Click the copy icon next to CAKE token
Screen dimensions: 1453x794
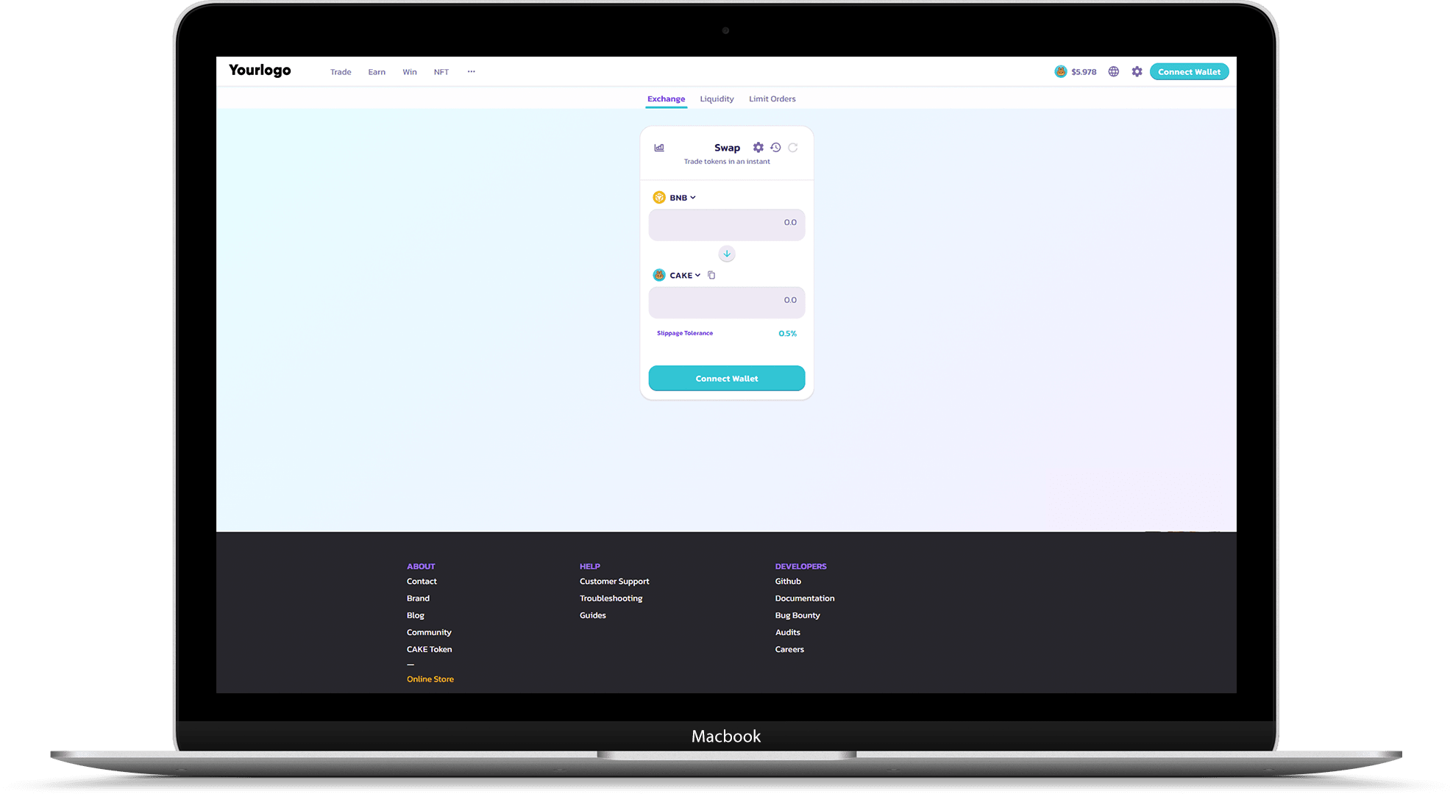tap(711, 275)
